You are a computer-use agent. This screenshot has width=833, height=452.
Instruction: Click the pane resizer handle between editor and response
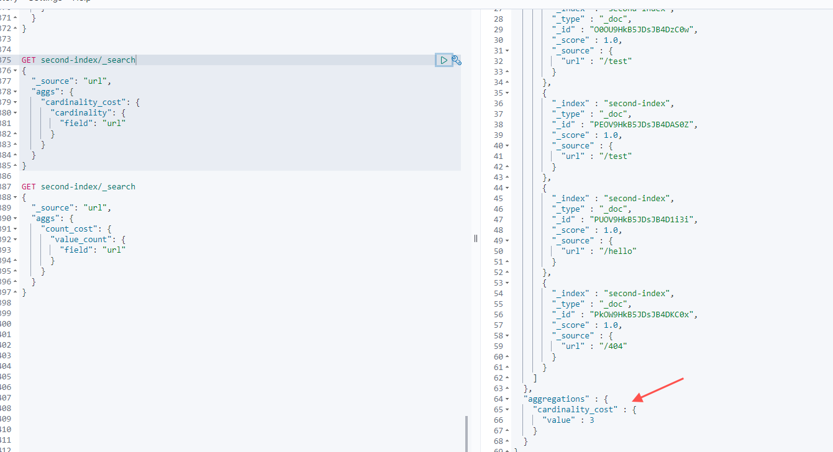pyautogui.click(x=476, y=238)
